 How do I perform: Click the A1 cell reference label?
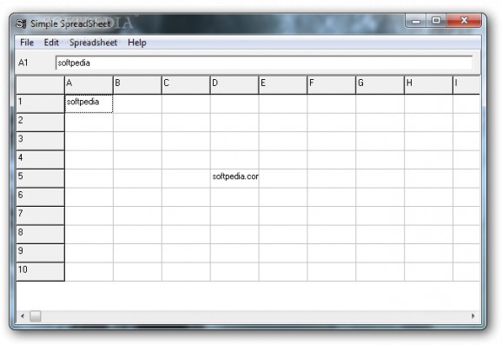[23, 63]
